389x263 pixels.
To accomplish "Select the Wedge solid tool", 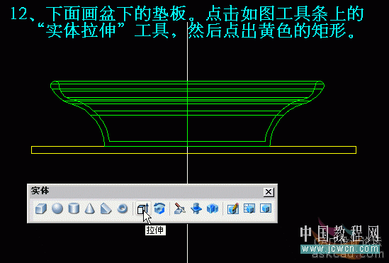I will click(x=106, y=208).
